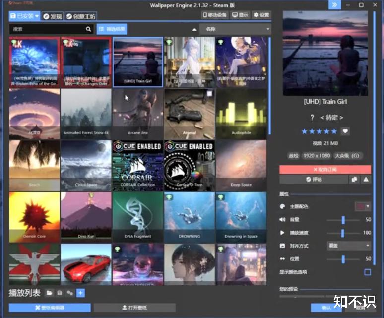The image size is (384, 318).
Task: Click the search magnifier icon
Action: [88, 29]
